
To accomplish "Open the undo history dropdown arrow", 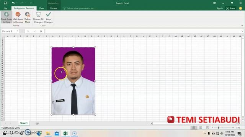I will (x=17, y=3).
